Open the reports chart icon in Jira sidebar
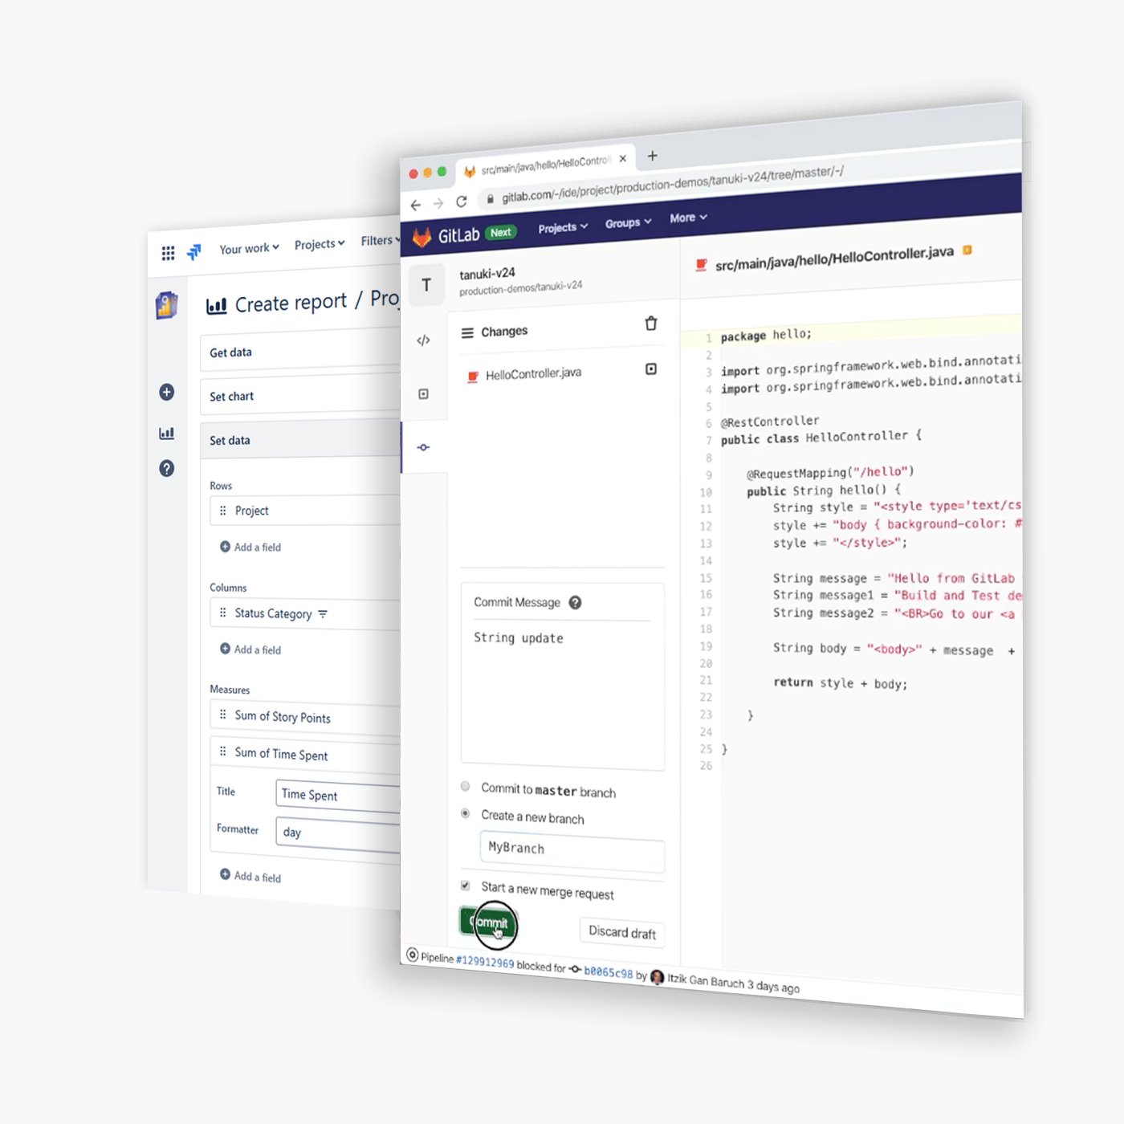This screenshot has width=1124, height=1124. (166, 434)
